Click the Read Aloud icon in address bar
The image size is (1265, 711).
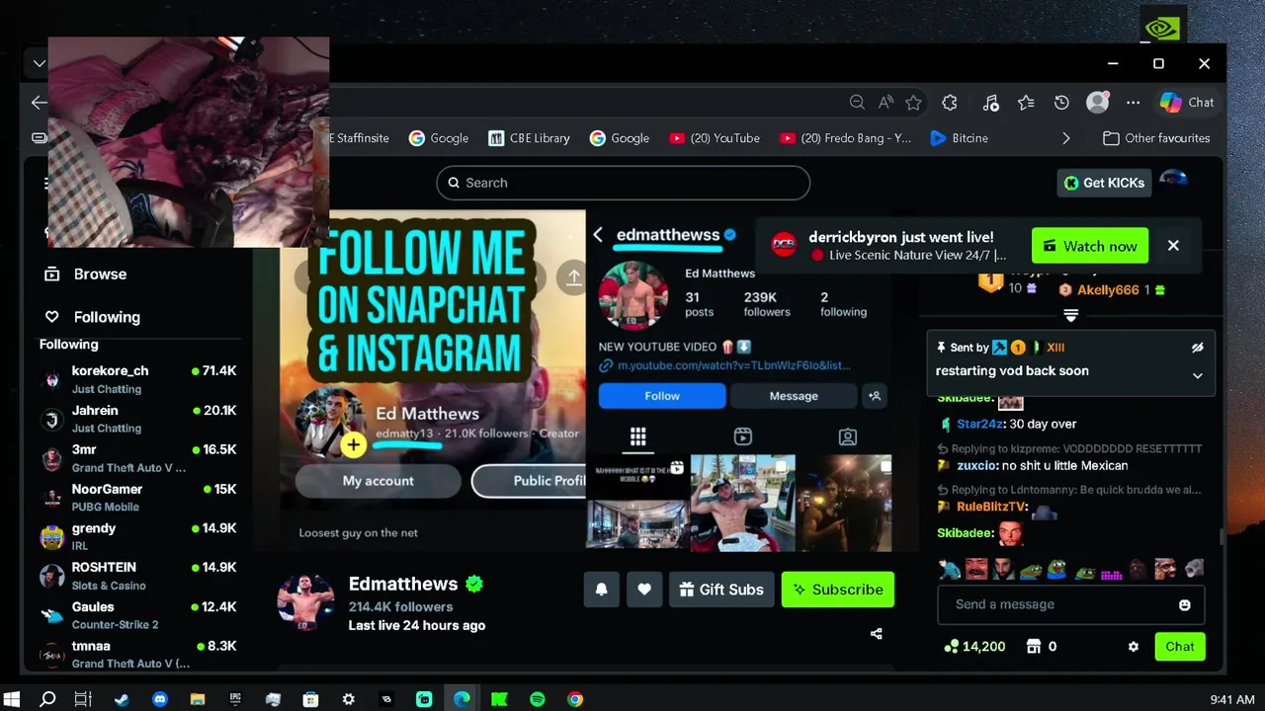pos(885,103)
